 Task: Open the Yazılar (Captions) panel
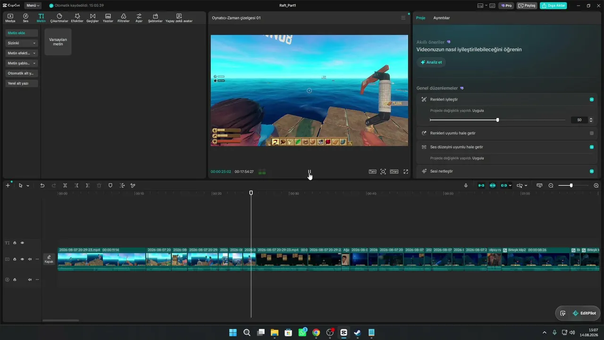tap(108, 18)
